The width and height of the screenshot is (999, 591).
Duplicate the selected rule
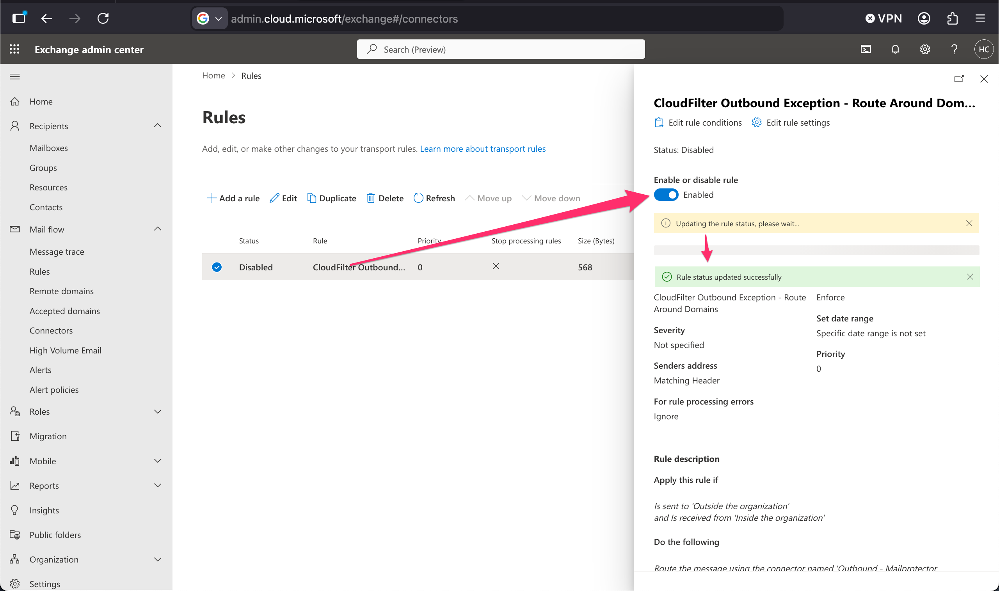coord(331,198)
